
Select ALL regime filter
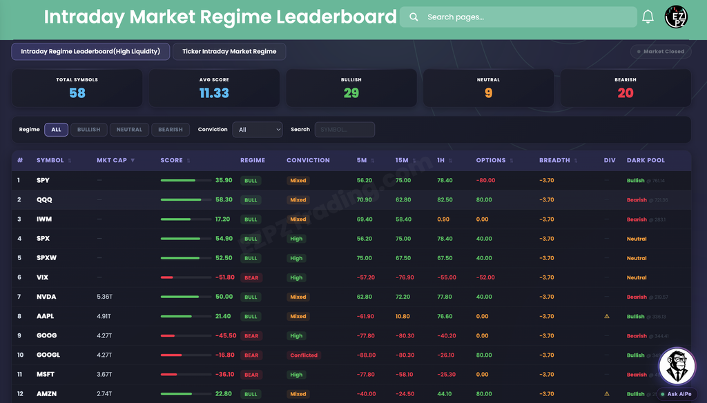pos(56,129)
